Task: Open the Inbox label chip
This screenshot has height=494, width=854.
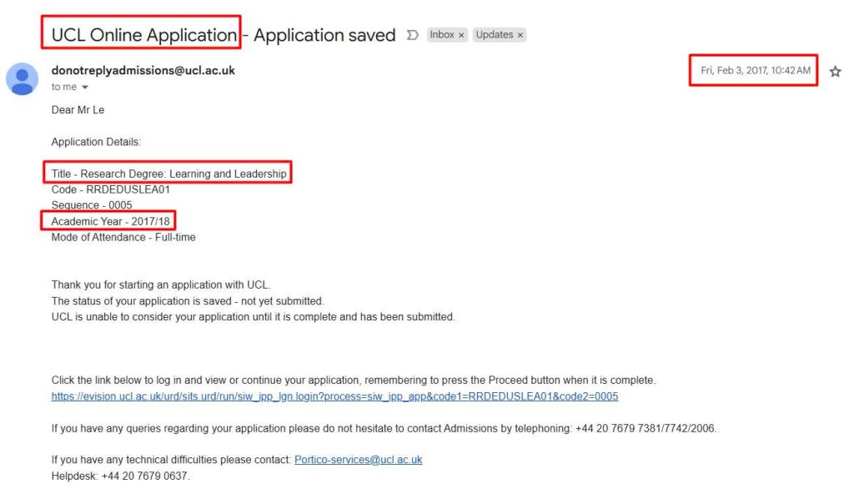Action: coord(442,35)
